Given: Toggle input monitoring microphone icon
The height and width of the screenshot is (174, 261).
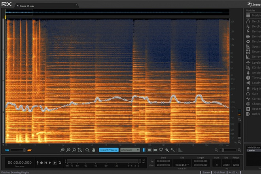Looking at the screenshot, I should coord(38,163).
